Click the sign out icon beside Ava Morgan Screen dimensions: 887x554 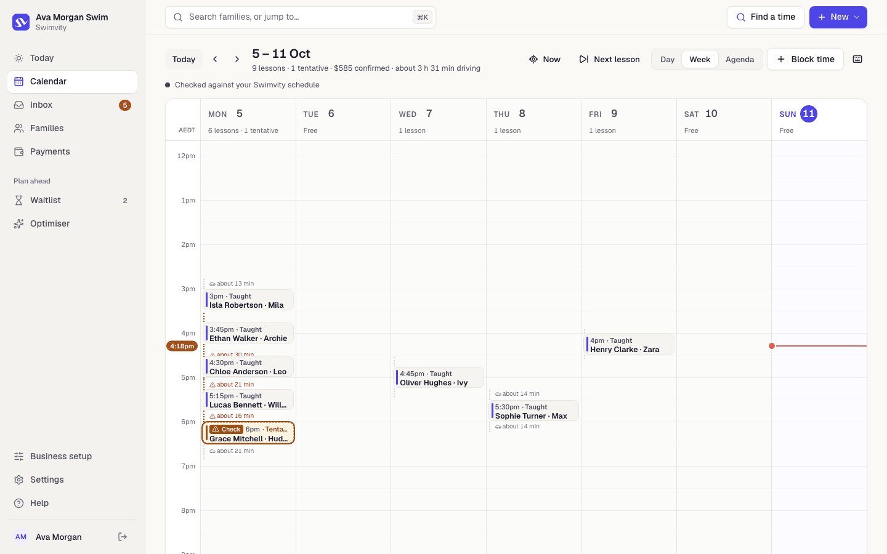click(123, 537)
